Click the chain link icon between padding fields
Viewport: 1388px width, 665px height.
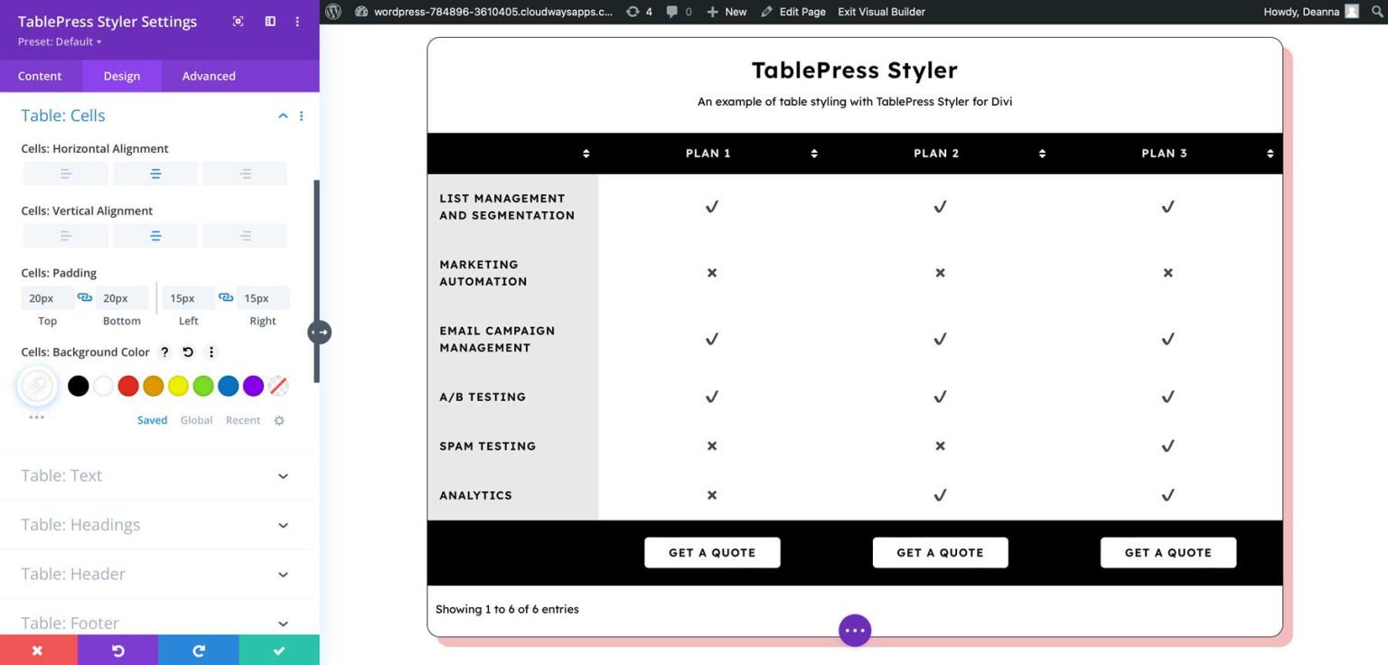(84, 297)
